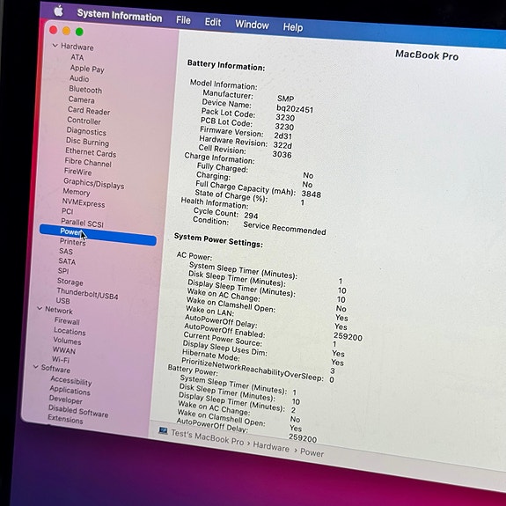Select Parallel SCSI in the sidebar
The height and width of the screenshot is (506, 506).
click(83, 223)
